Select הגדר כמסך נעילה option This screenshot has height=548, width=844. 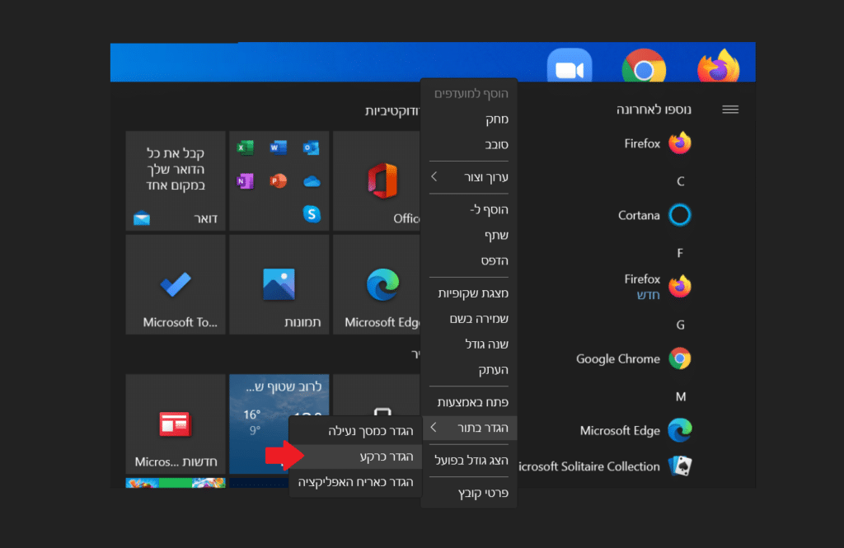pyautogui.click(x=356, y=430)
